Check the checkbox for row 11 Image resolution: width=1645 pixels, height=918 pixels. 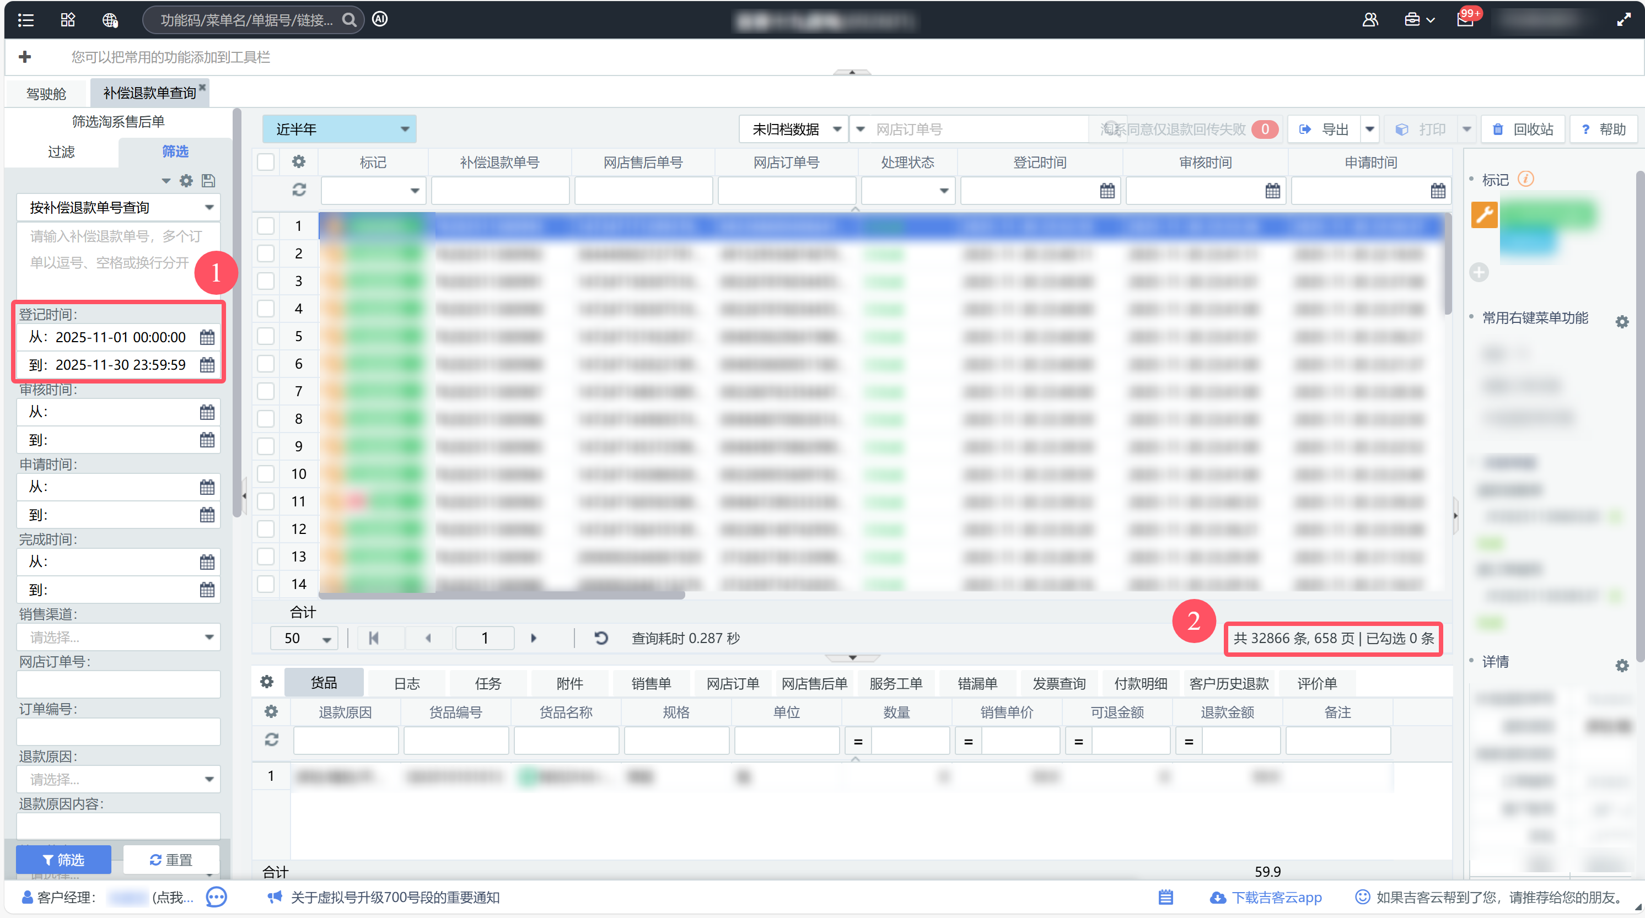tap(266, 502)
